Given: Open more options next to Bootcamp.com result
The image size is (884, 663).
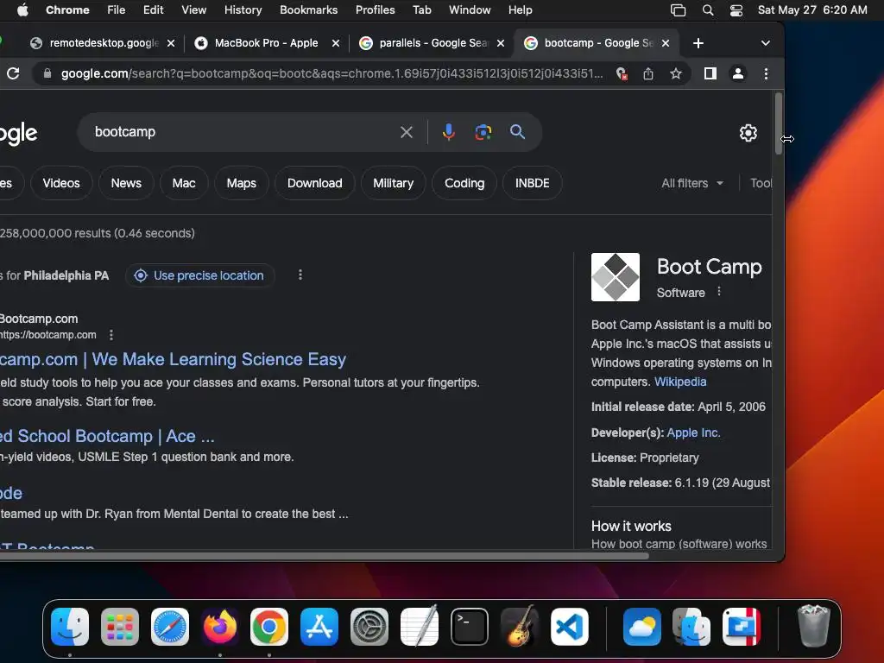Looking at the screenshot, I should [111, 335].
